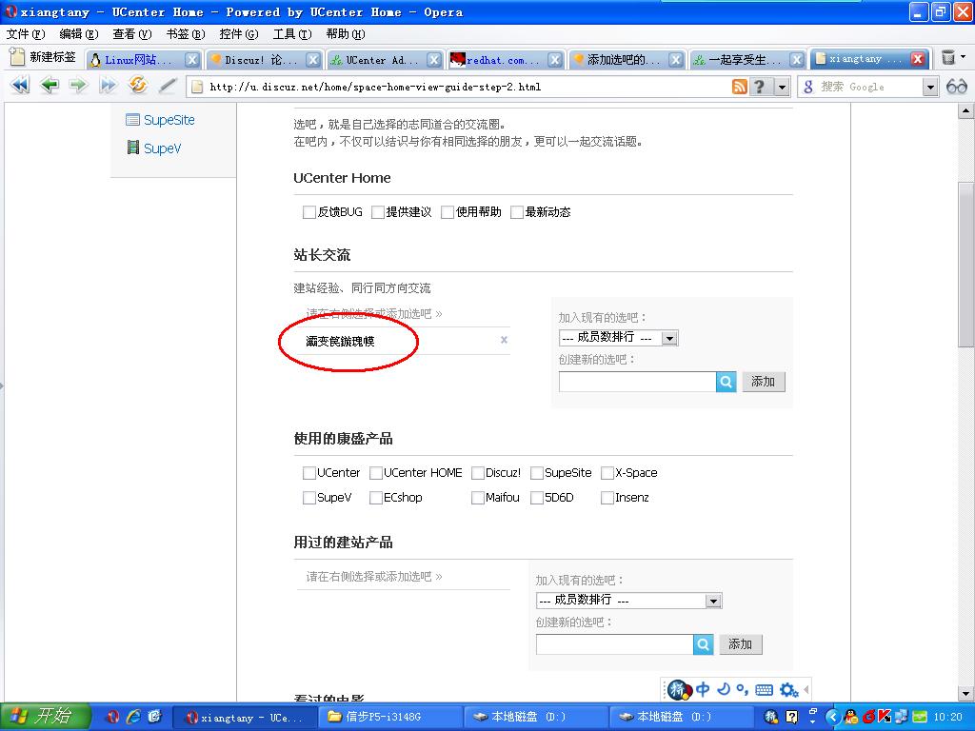
Task: Open the closed tabs trash icon
Action: (x=947, y=58)
